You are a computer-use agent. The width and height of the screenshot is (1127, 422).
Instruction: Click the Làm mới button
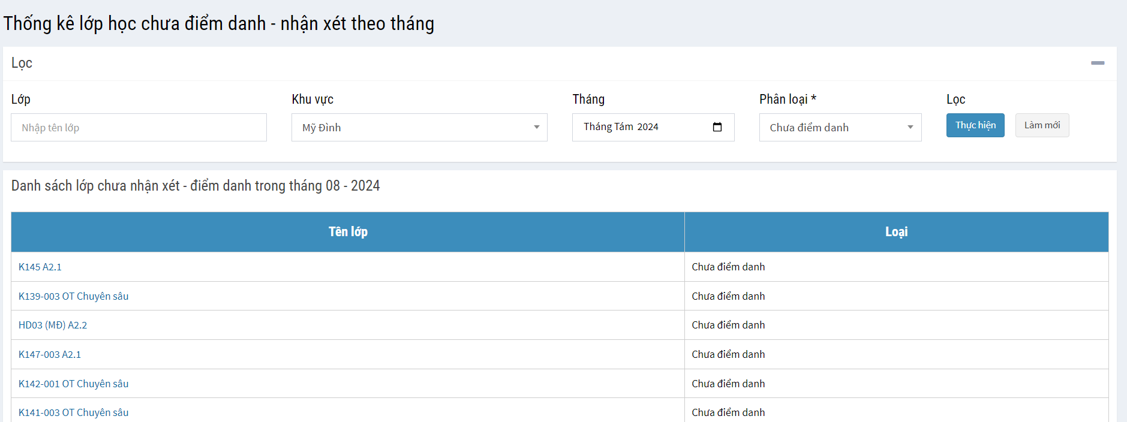(1041, 125)
